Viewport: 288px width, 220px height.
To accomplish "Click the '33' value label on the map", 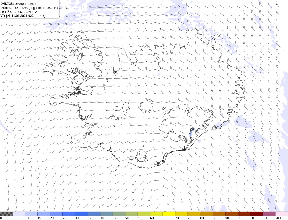I will pyautogui.click(x=194, y=129).
